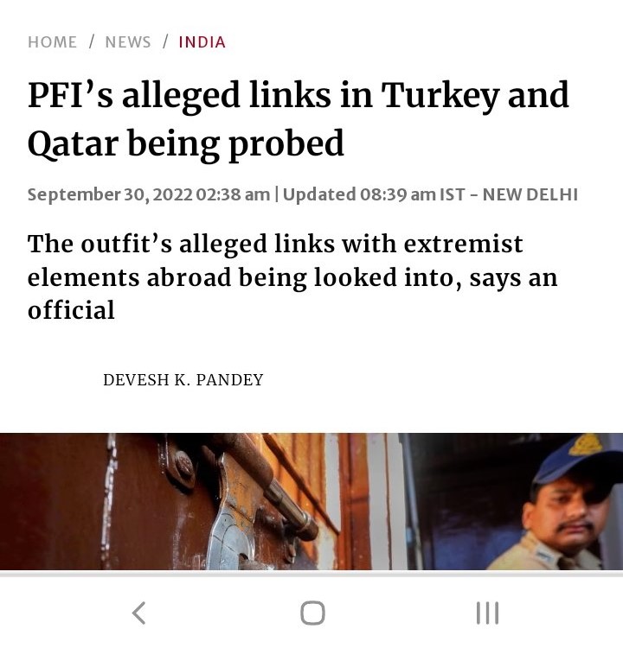Tap the Android home button icon

tap(312, 613)
